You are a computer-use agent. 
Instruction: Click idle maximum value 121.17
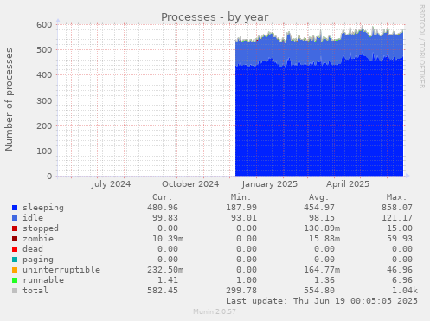tap(397, 218)
